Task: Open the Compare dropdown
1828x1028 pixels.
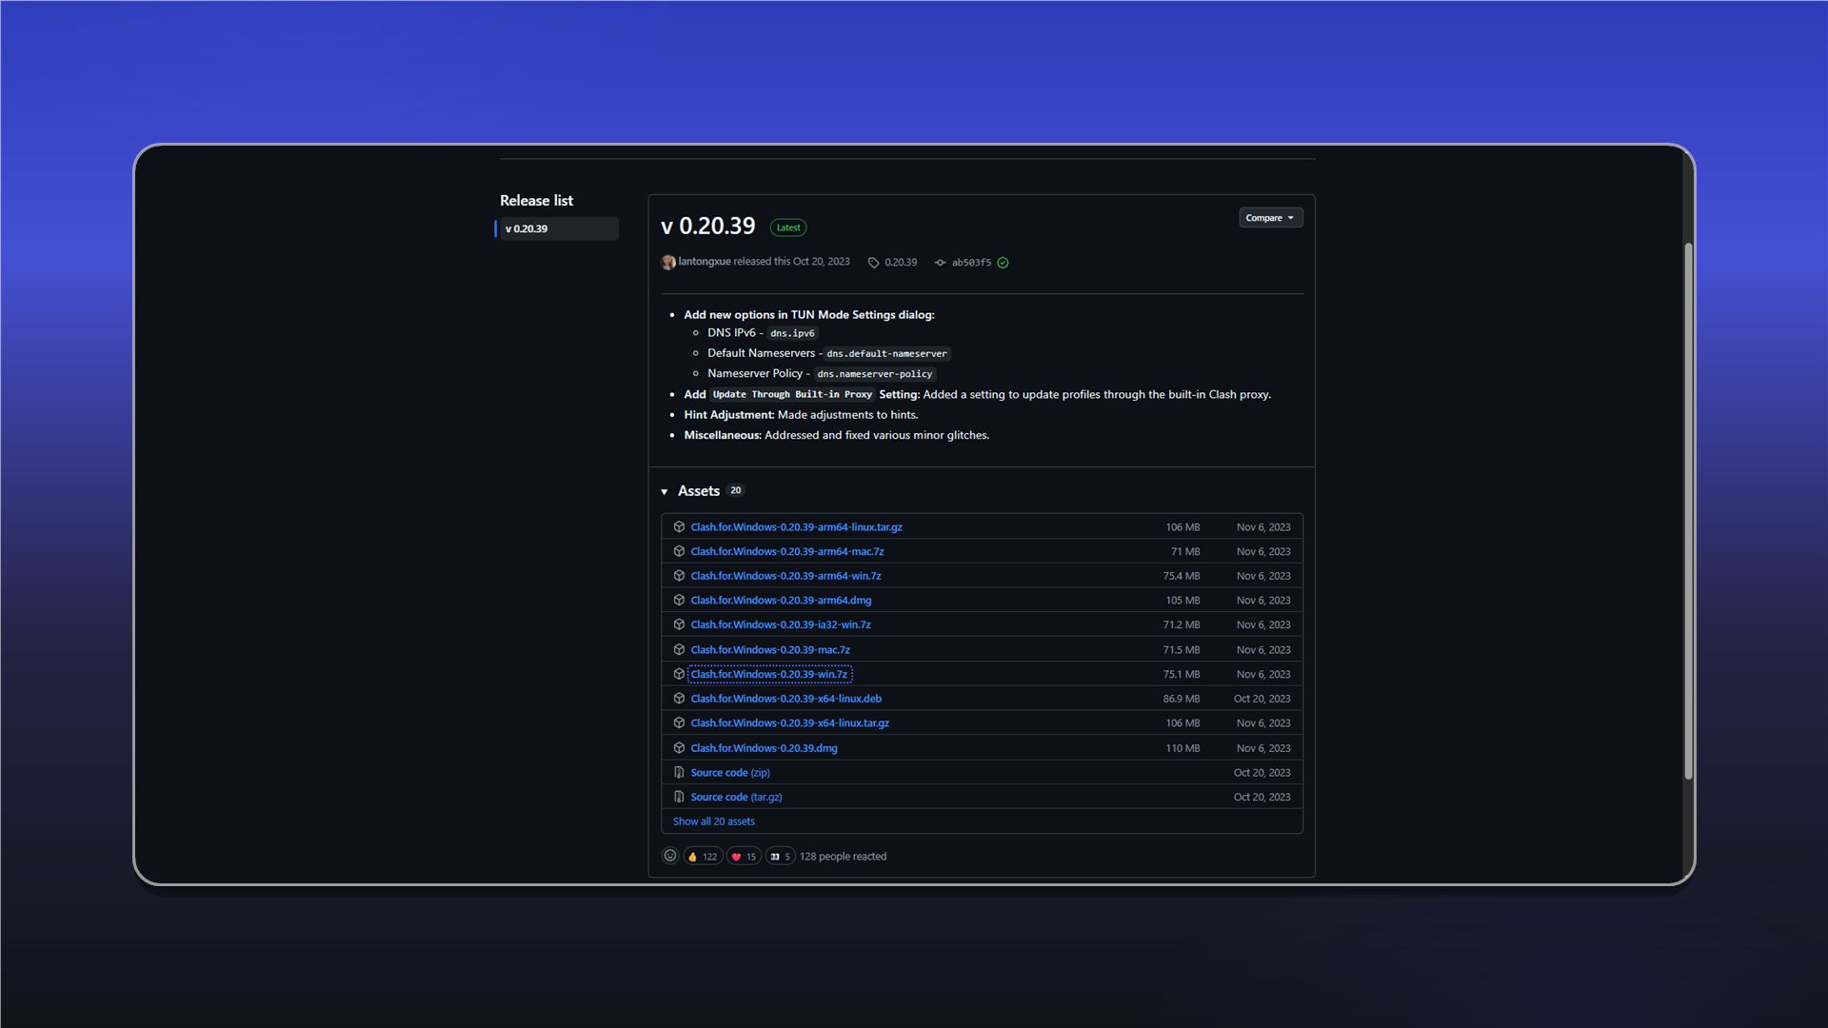Action: coord(1270,218)
